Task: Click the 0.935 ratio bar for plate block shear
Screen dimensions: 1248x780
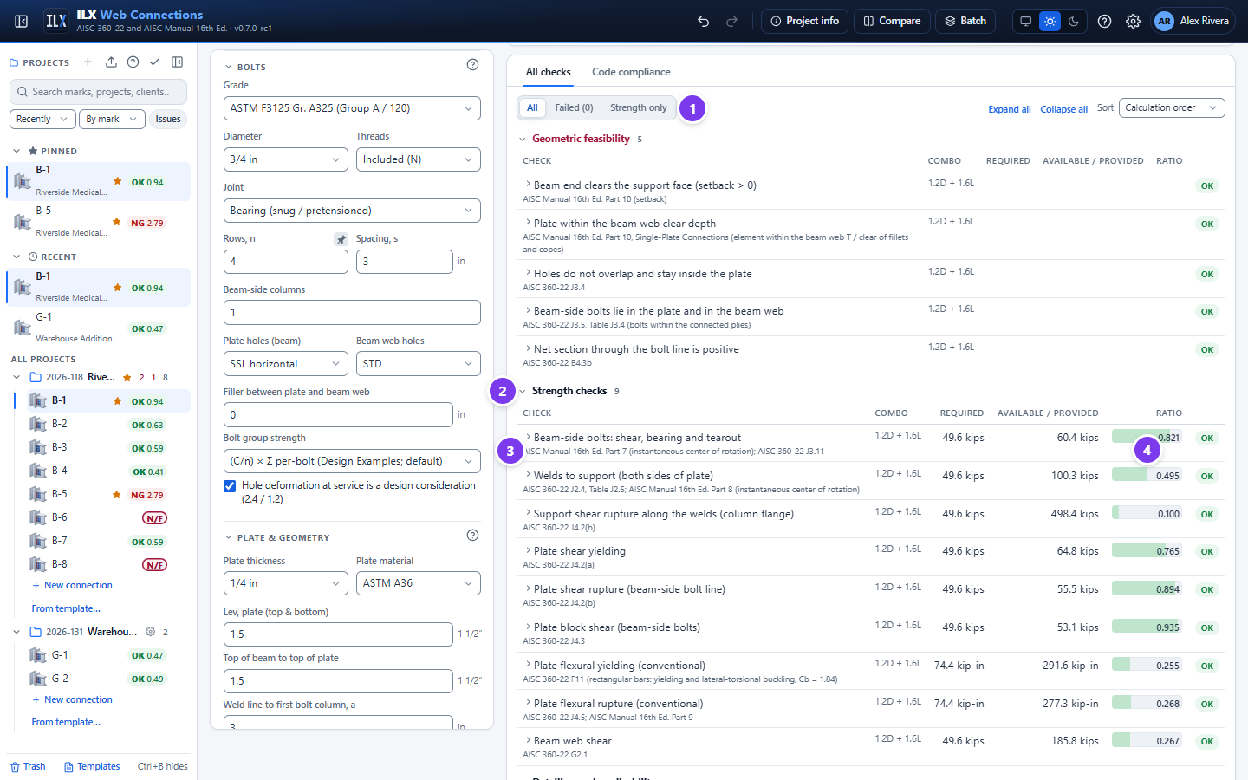Action: click(x=1147, y=627)
